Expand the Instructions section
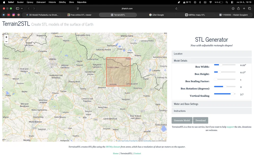254x159 pixels. 212,111
